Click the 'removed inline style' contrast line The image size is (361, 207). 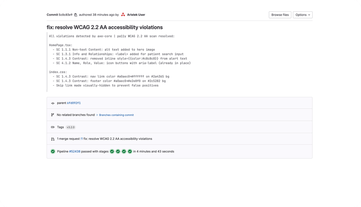(x=120, y=59)
